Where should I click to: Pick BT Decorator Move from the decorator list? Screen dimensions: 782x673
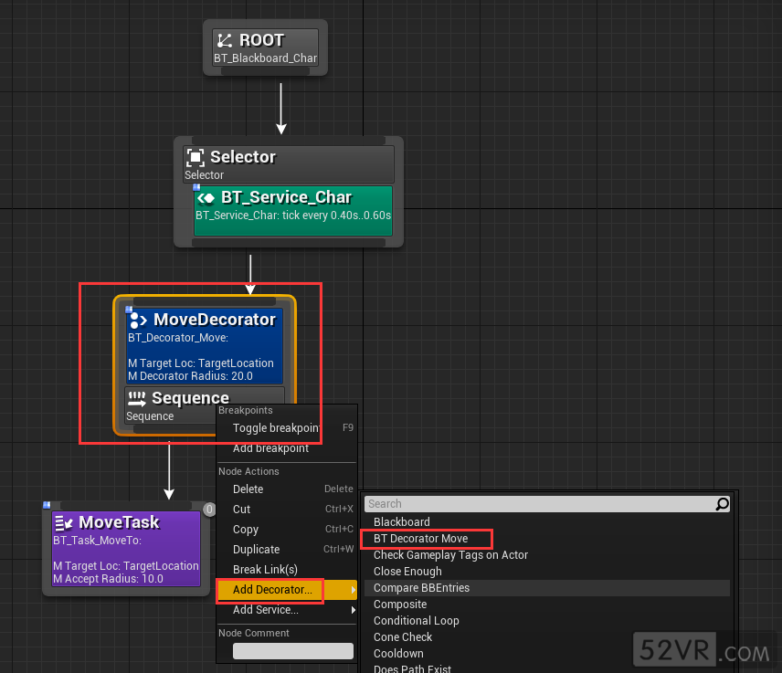point(420,539)
